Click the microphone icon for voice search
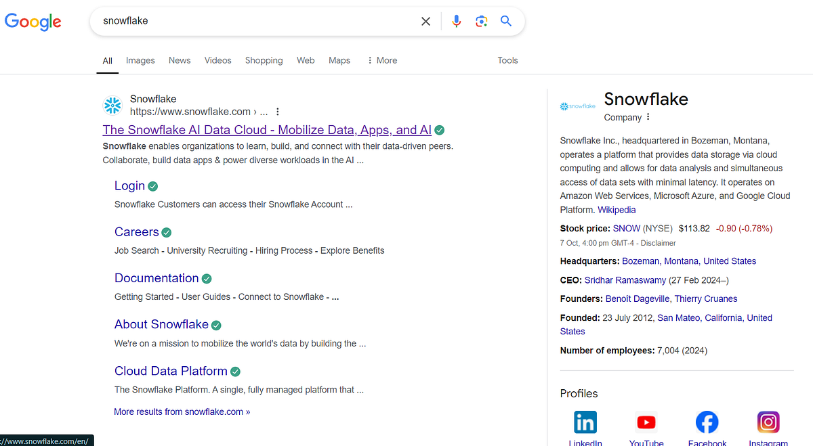Screen dimensions: 813x446 (x=457, y=21)
